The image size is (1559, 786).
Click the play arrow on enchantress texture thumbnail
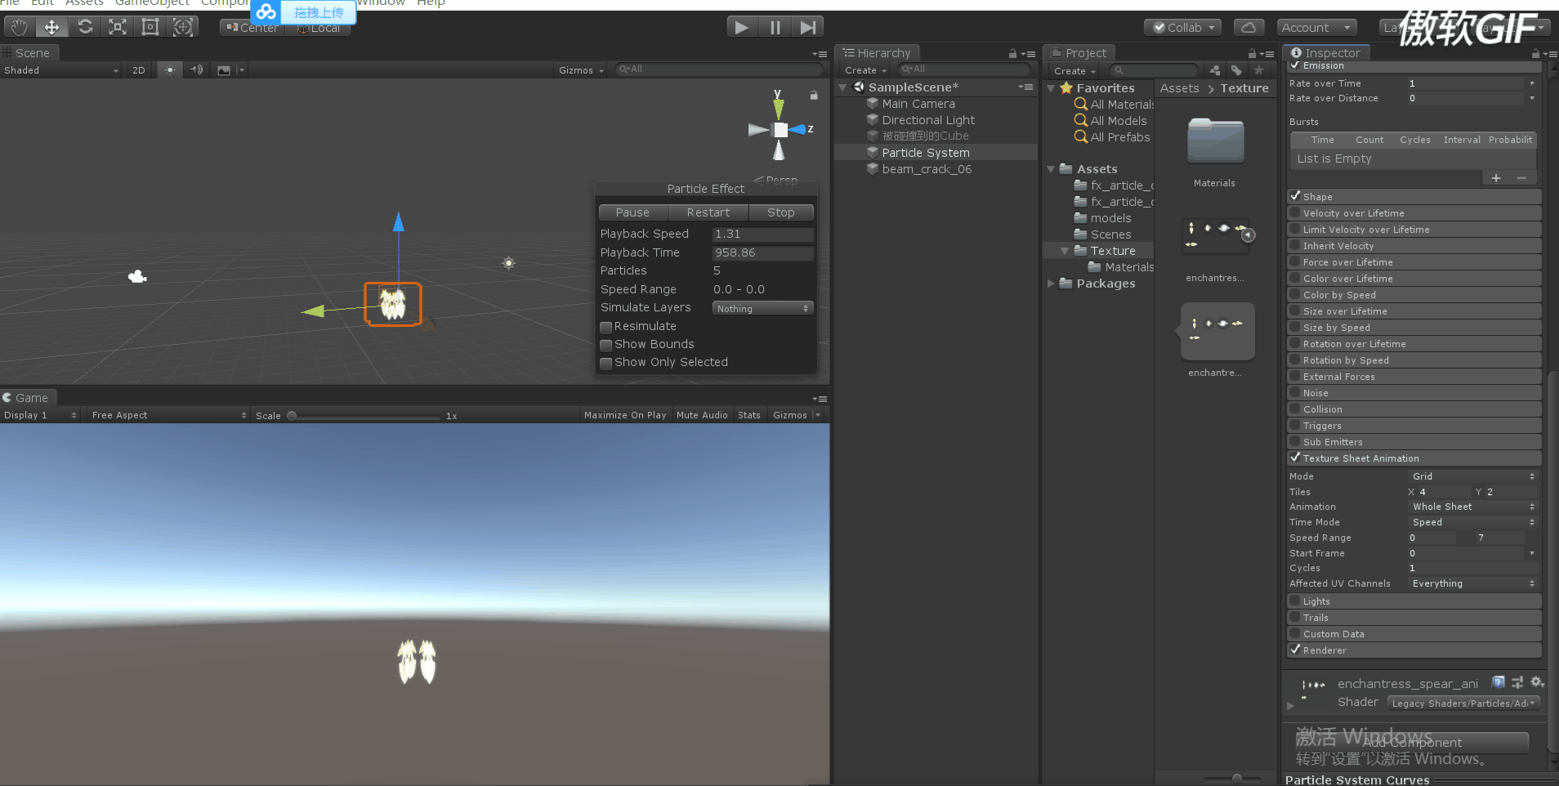1249,235
